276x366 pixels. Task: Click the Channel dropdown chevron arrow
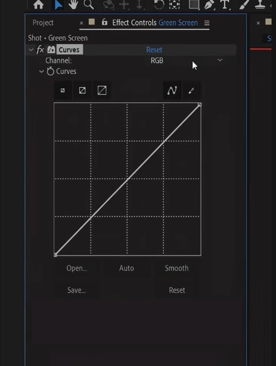click(x=220, y=60)
